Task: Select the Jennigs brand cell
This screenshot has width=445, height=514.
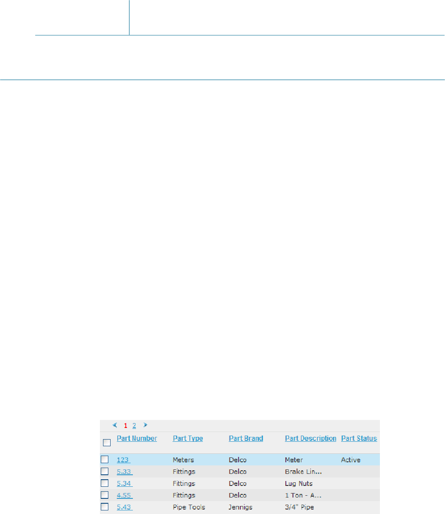Action: pyautogui.click(x=240, y=507)
